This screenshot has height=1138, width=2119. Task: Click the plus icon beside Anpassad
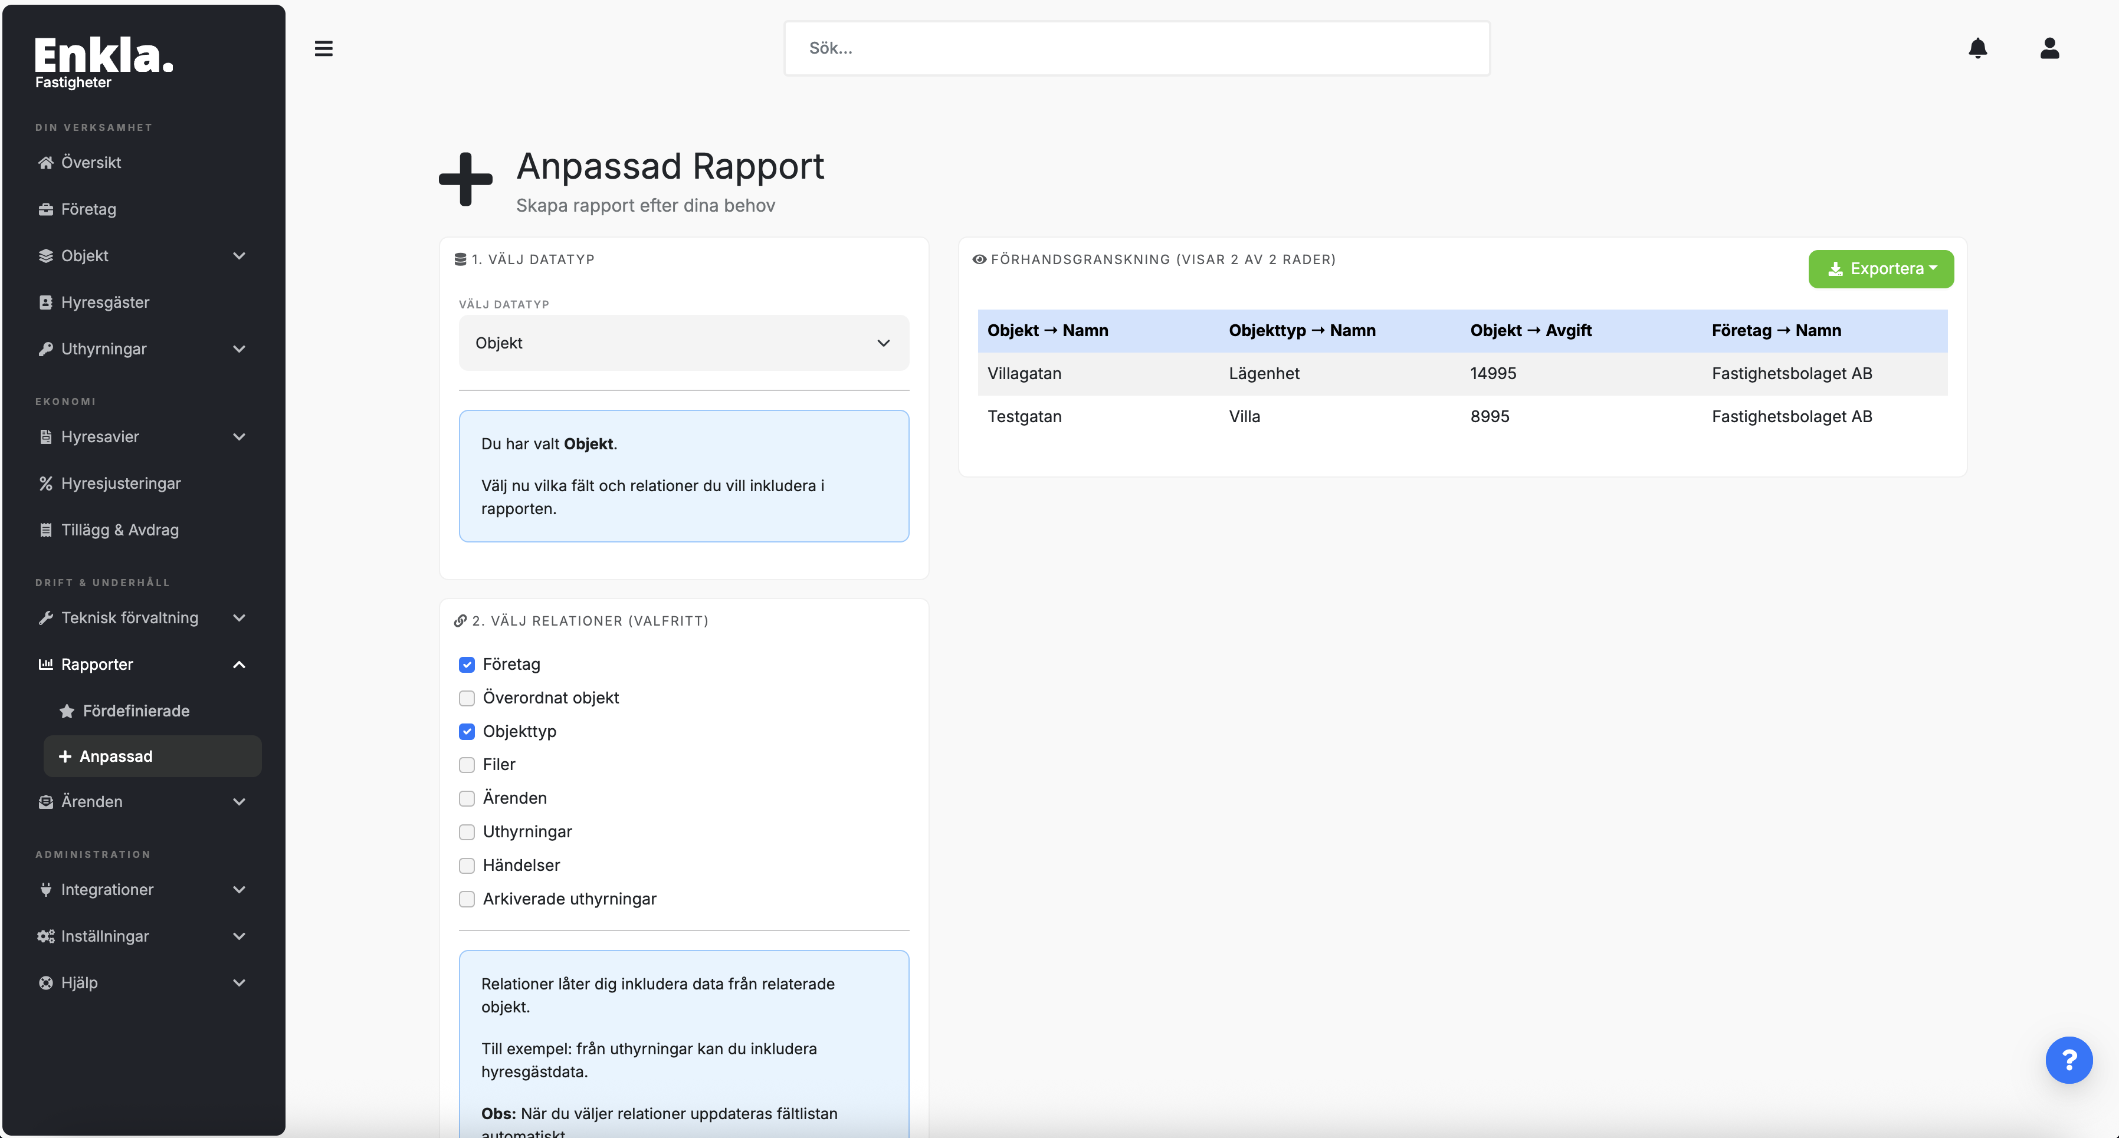65,757
